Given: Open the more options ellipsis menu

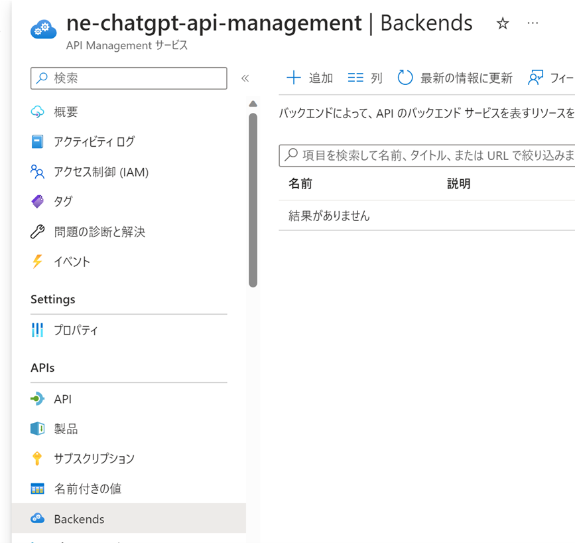Looking at the screenshot, I should point(533,23).
